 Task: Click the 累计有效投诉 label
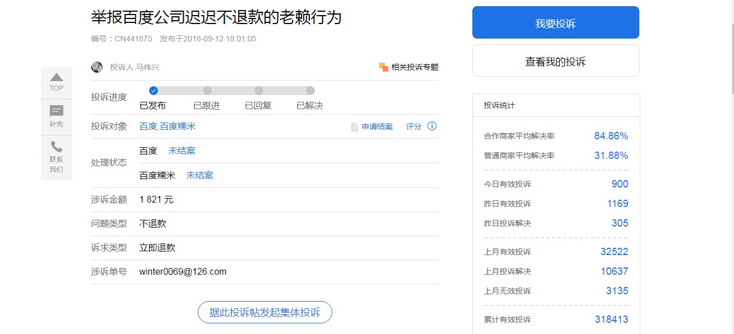pyautogui.click(x=508, y=319)
